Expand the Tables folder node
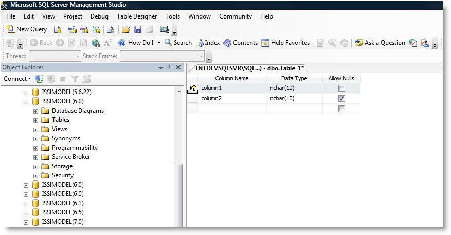This screenshot has width=451, height=235. coord(35,120)
